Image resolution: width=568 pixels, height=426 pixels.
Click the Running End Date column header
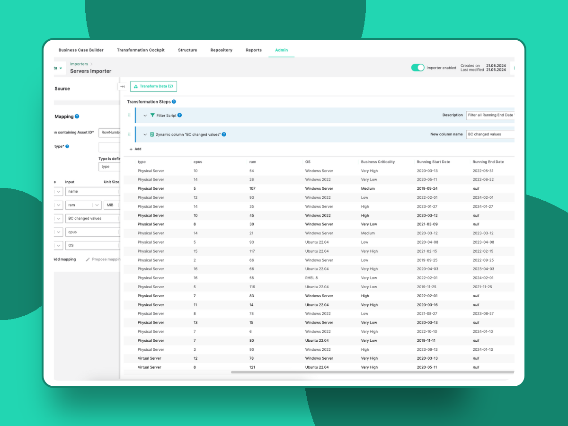click(488, 162)
